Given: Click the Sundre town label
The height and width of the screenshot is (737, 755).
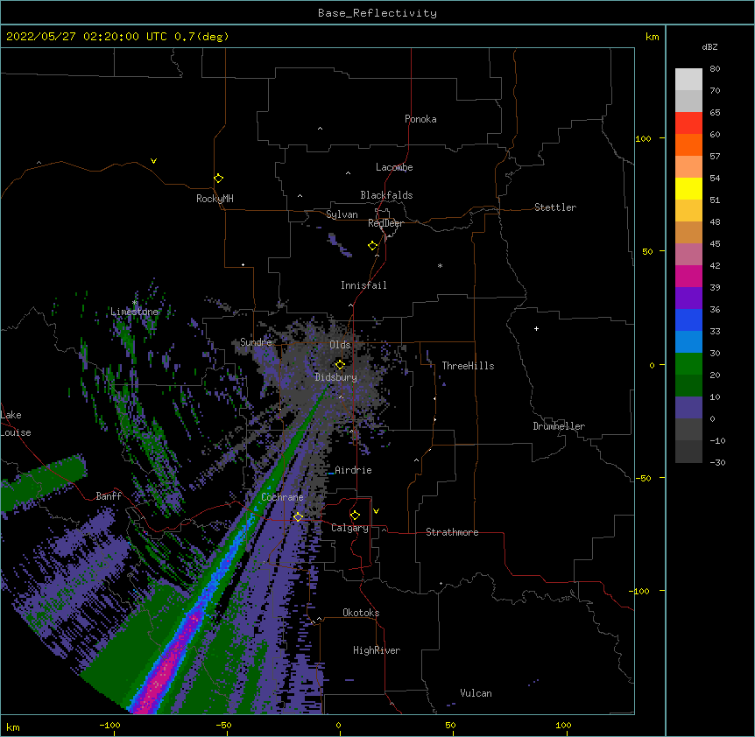Looking at the screenshot, I should tap(256, 342).
